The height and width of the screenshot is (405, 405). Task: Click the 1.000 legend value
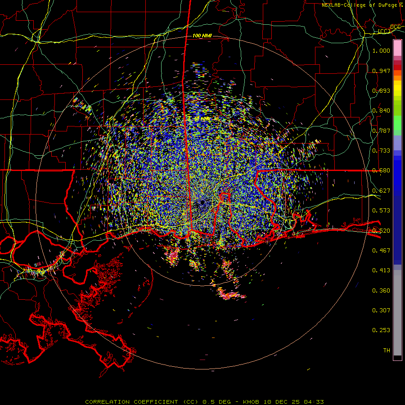381,50
